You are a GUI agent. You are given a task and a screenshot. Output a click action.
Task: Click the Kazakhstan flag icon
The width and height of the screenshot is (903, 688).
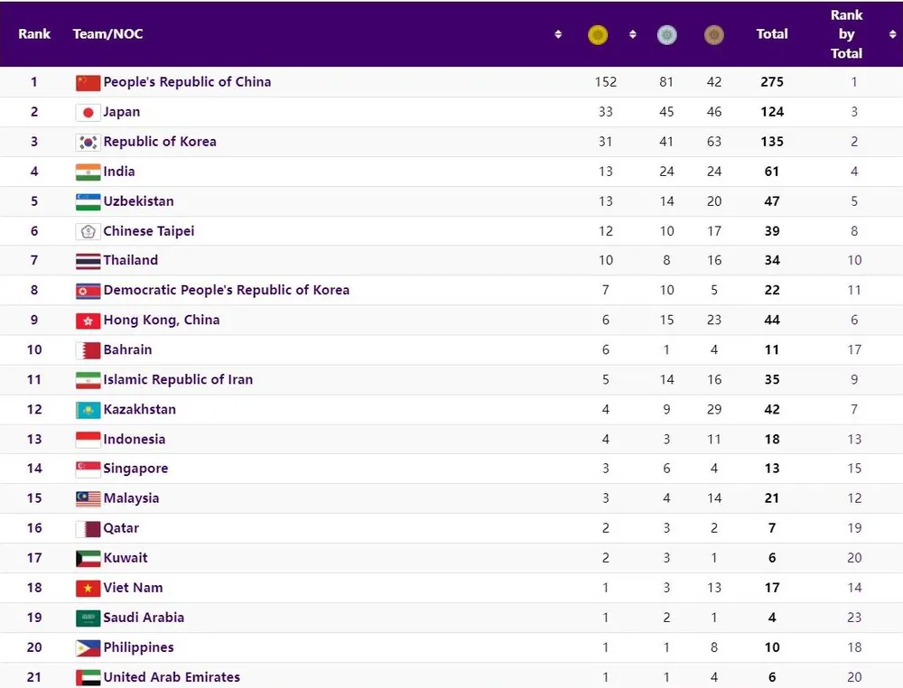[x=88, y=410]
